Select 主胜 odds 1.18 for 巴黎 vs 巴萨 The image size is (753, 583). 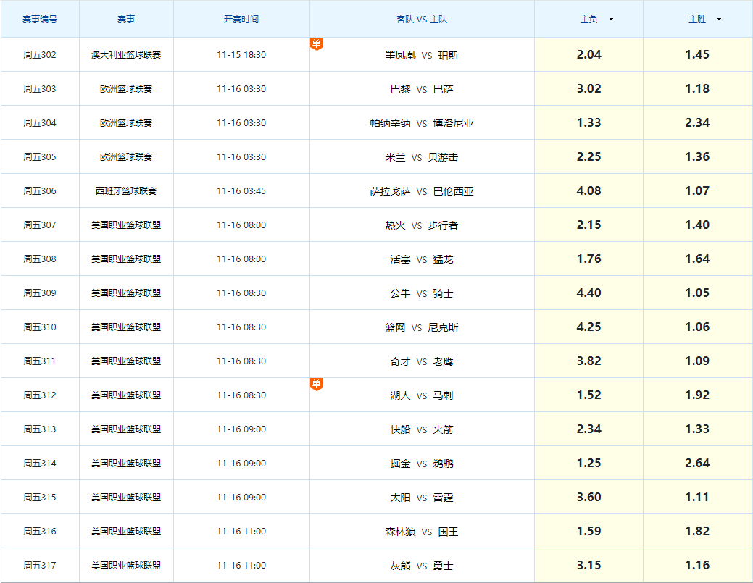pyautogui.click(x=697, y=89)
